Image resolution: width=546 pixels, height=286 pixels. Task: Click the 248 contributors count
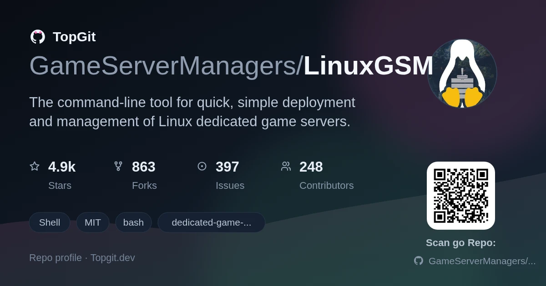tap(311, 167)
